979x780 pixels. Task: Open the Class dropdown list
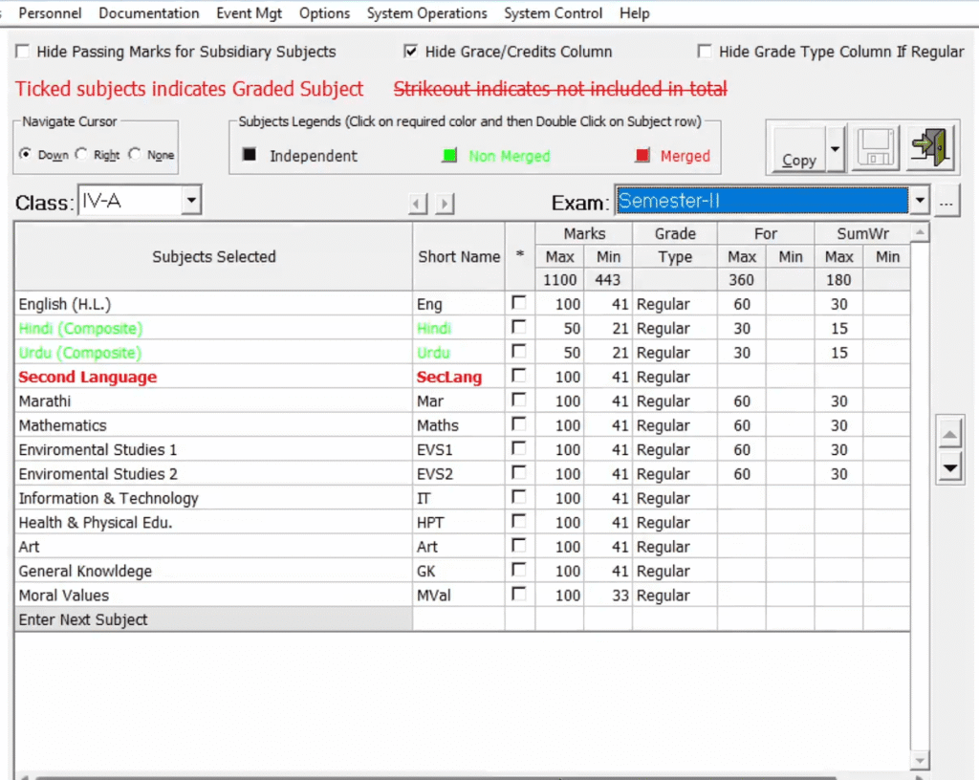click(x=191, y=200)
